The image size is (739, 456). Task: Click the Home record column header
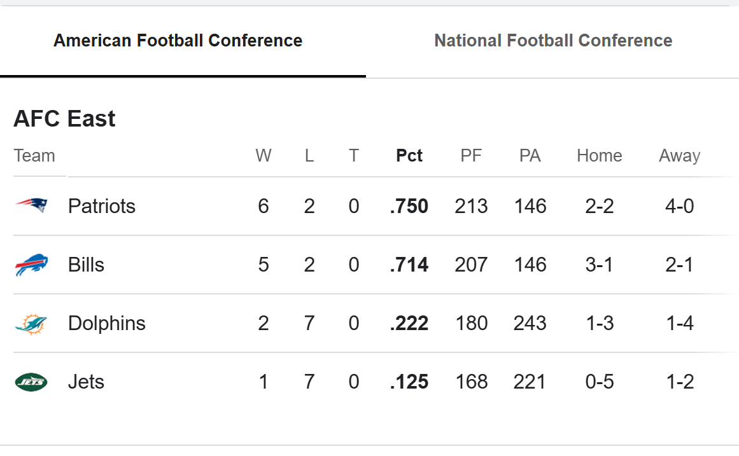click(599, 156)
